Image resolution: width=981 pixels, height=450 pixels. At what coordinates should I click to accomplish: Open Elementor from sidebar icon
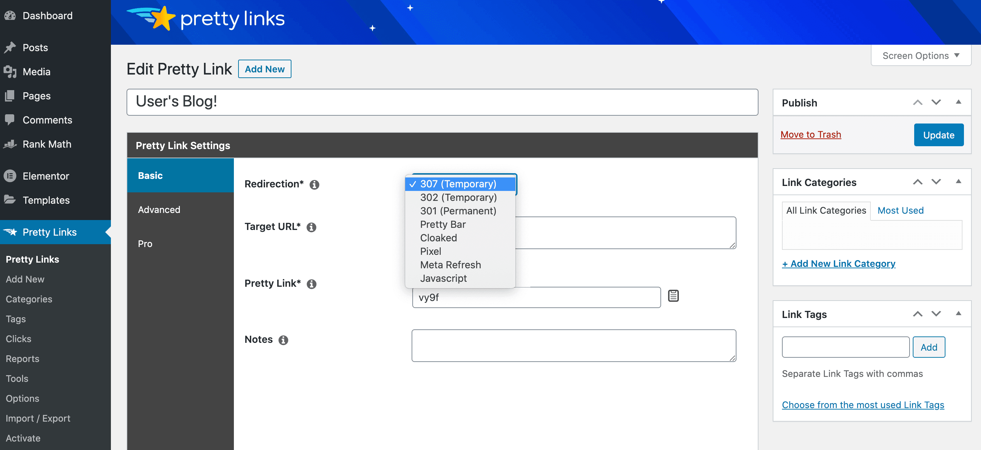click(x=10, y=176)
